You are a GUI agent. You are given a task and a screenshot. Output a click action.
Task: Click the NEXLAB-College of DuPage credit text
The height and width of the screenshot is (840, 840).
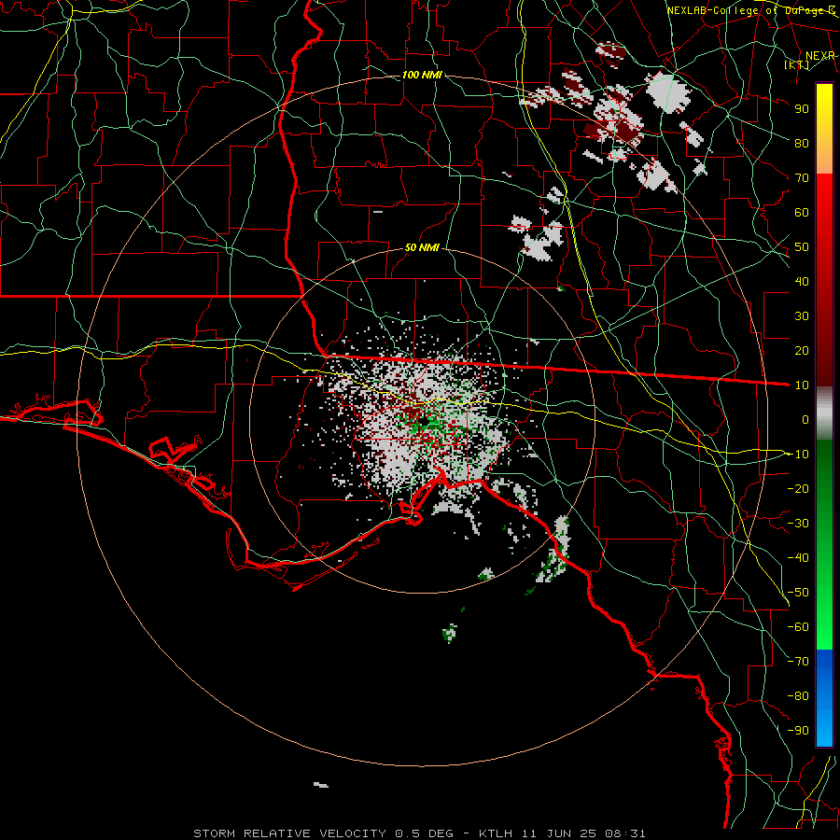750,10
